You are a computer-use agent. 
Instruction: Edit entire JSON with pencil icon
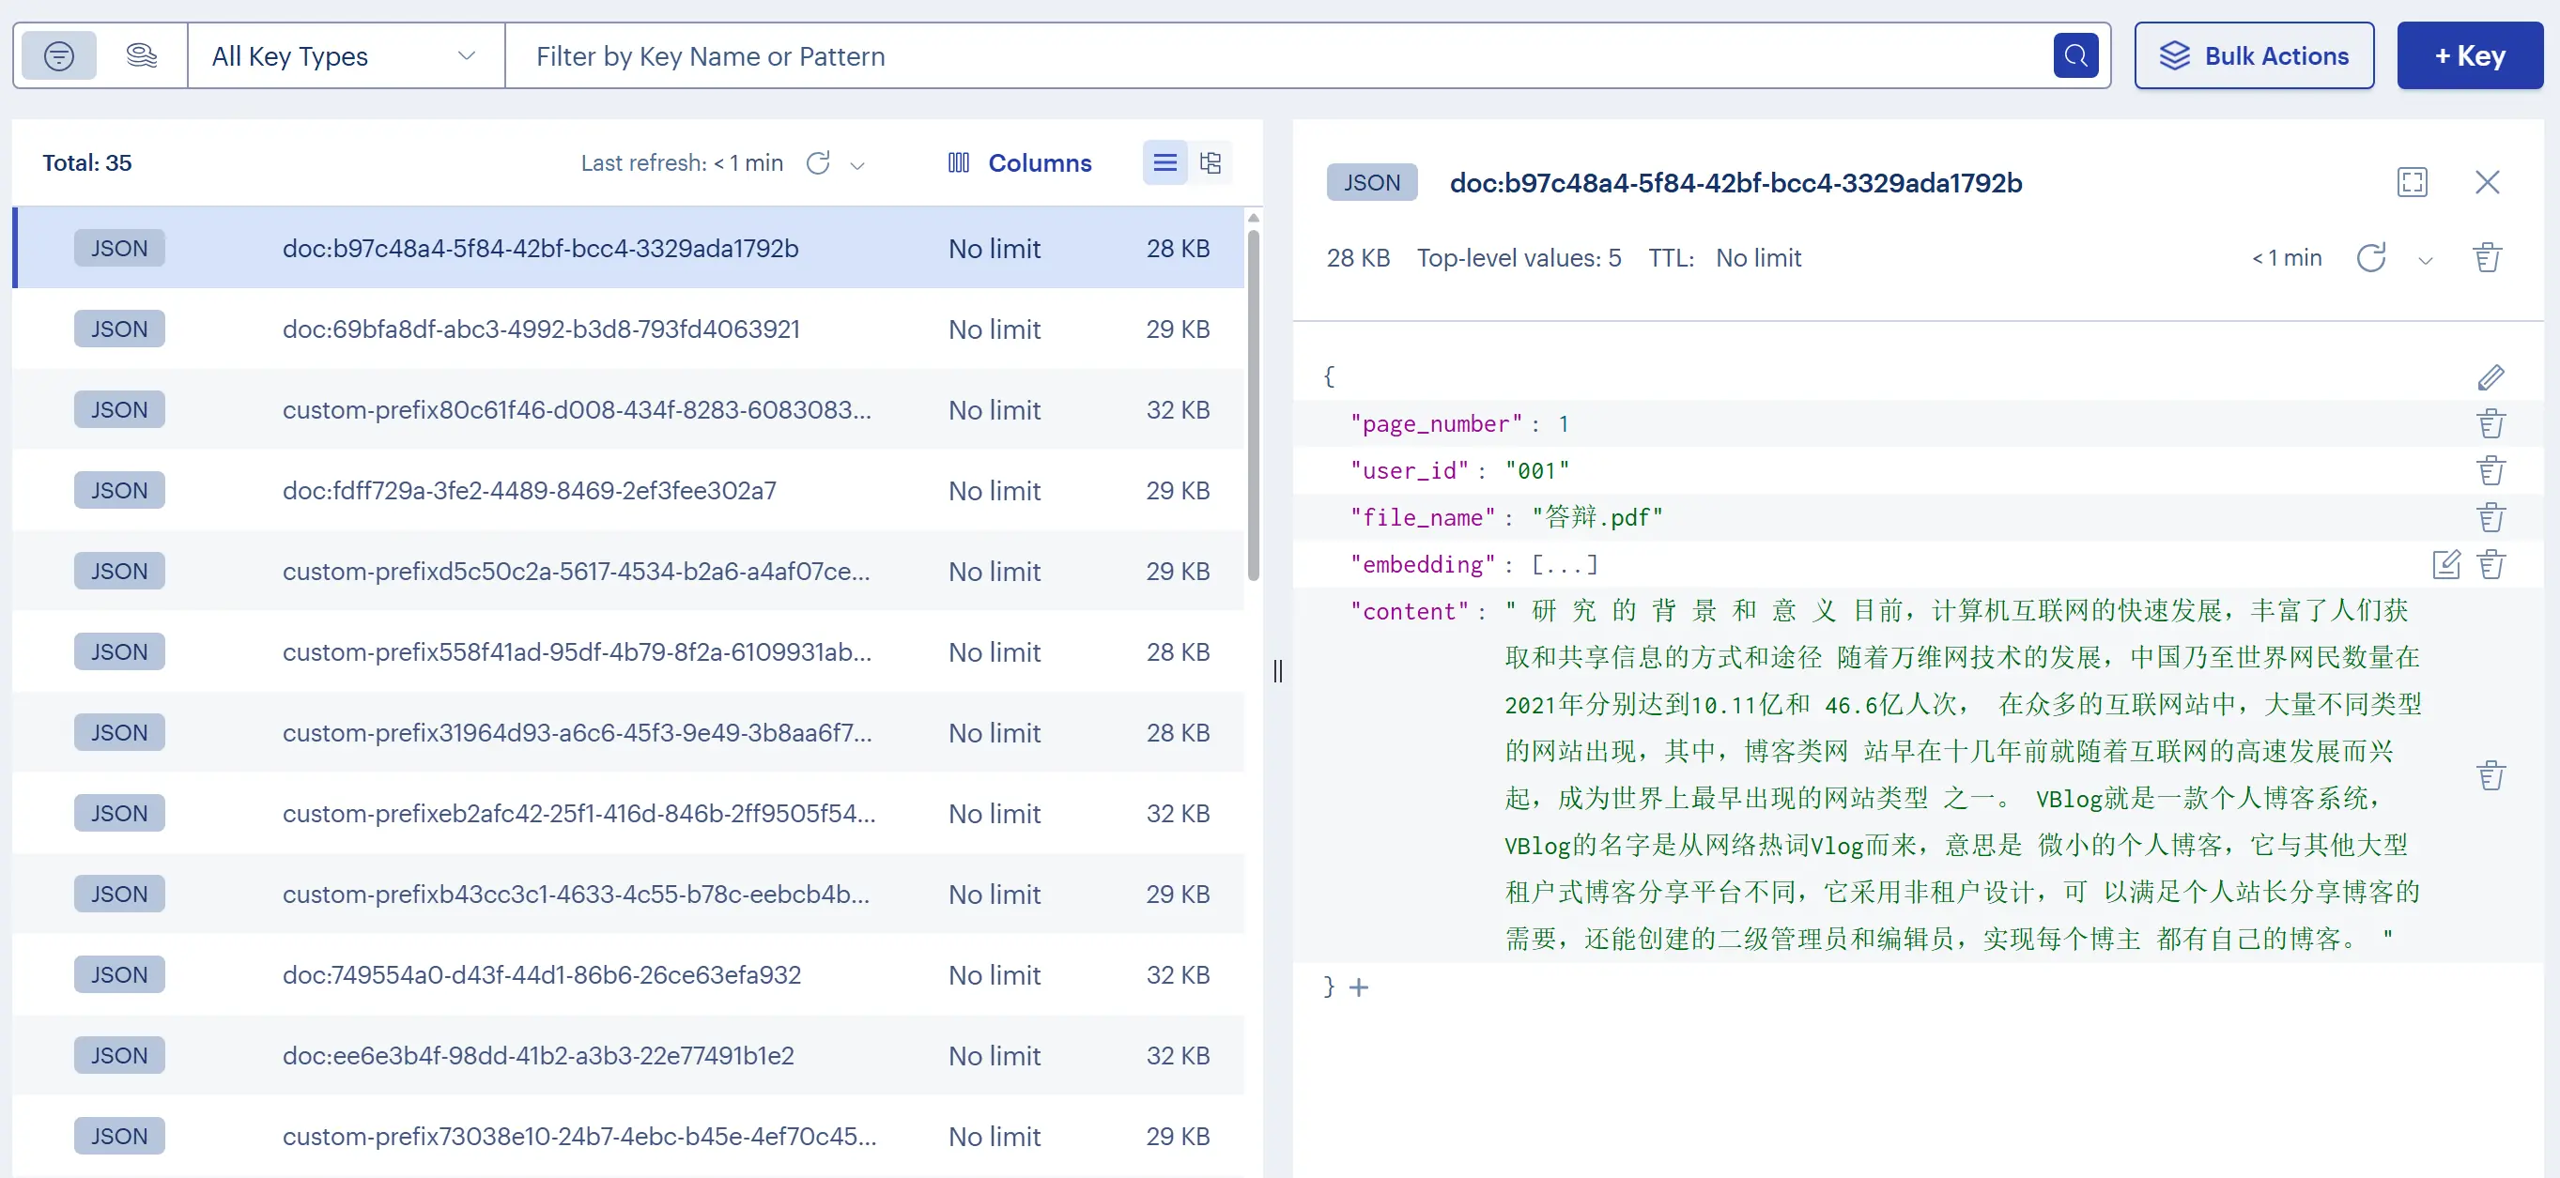pyautogui.click(x=2490, y=377)
